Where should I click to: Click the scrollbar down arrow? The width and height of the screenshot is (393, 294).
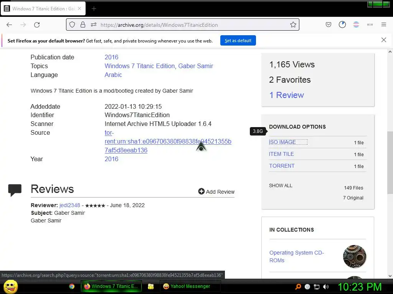[390, 276]
